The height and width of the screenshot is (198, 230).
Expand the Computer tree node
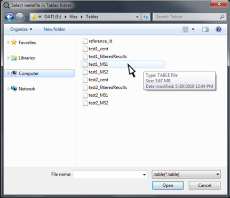9,73
